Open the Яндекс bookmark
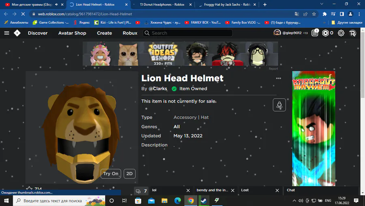This screenshot has height=206, width=365. (x=82, y=23)
